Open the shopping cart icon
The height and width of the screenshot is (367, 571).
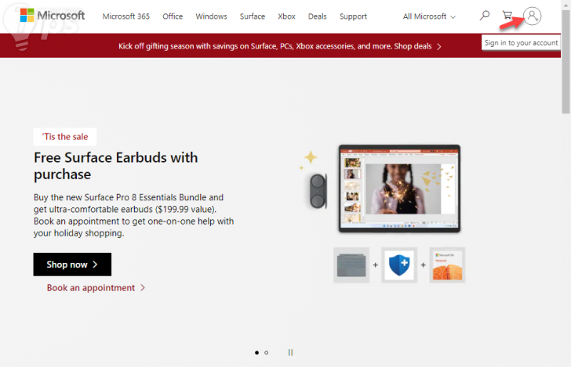[507, 16]
